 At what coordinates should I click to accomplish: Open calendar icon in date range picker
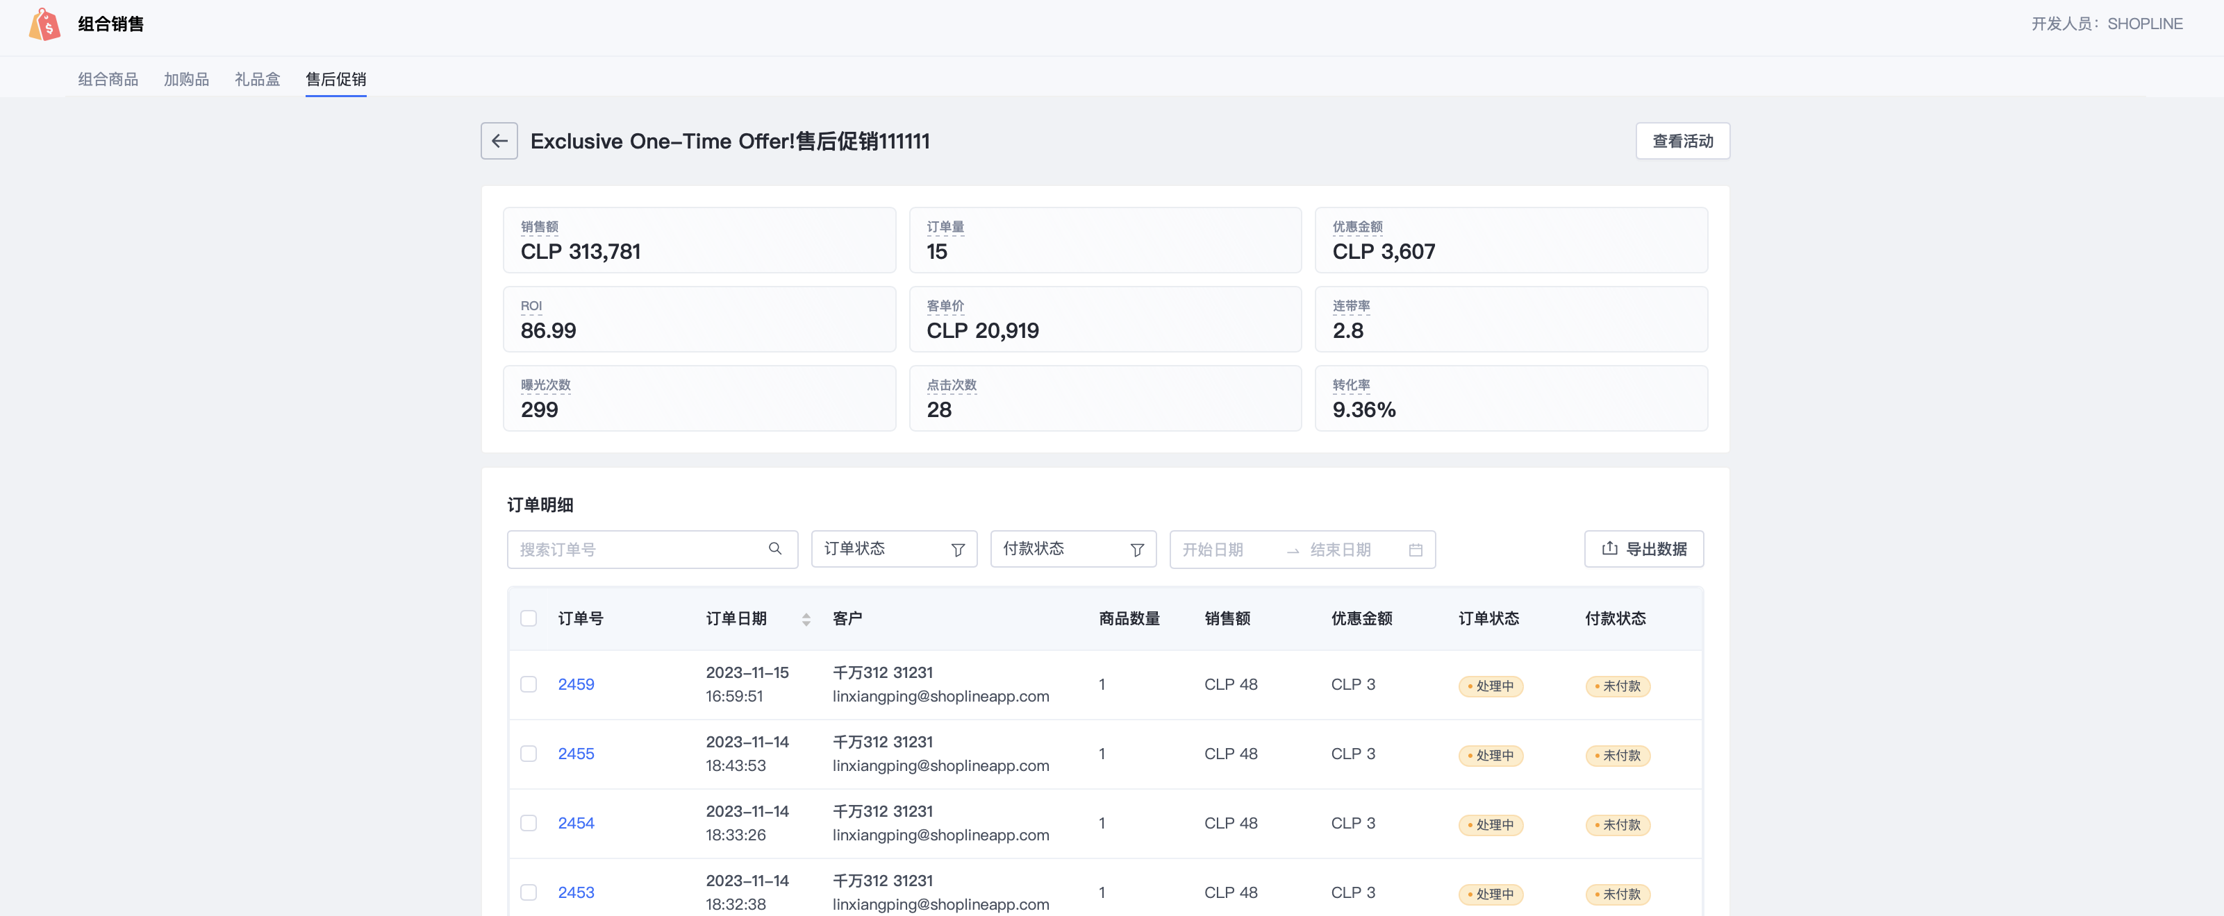click(1415, 550)
